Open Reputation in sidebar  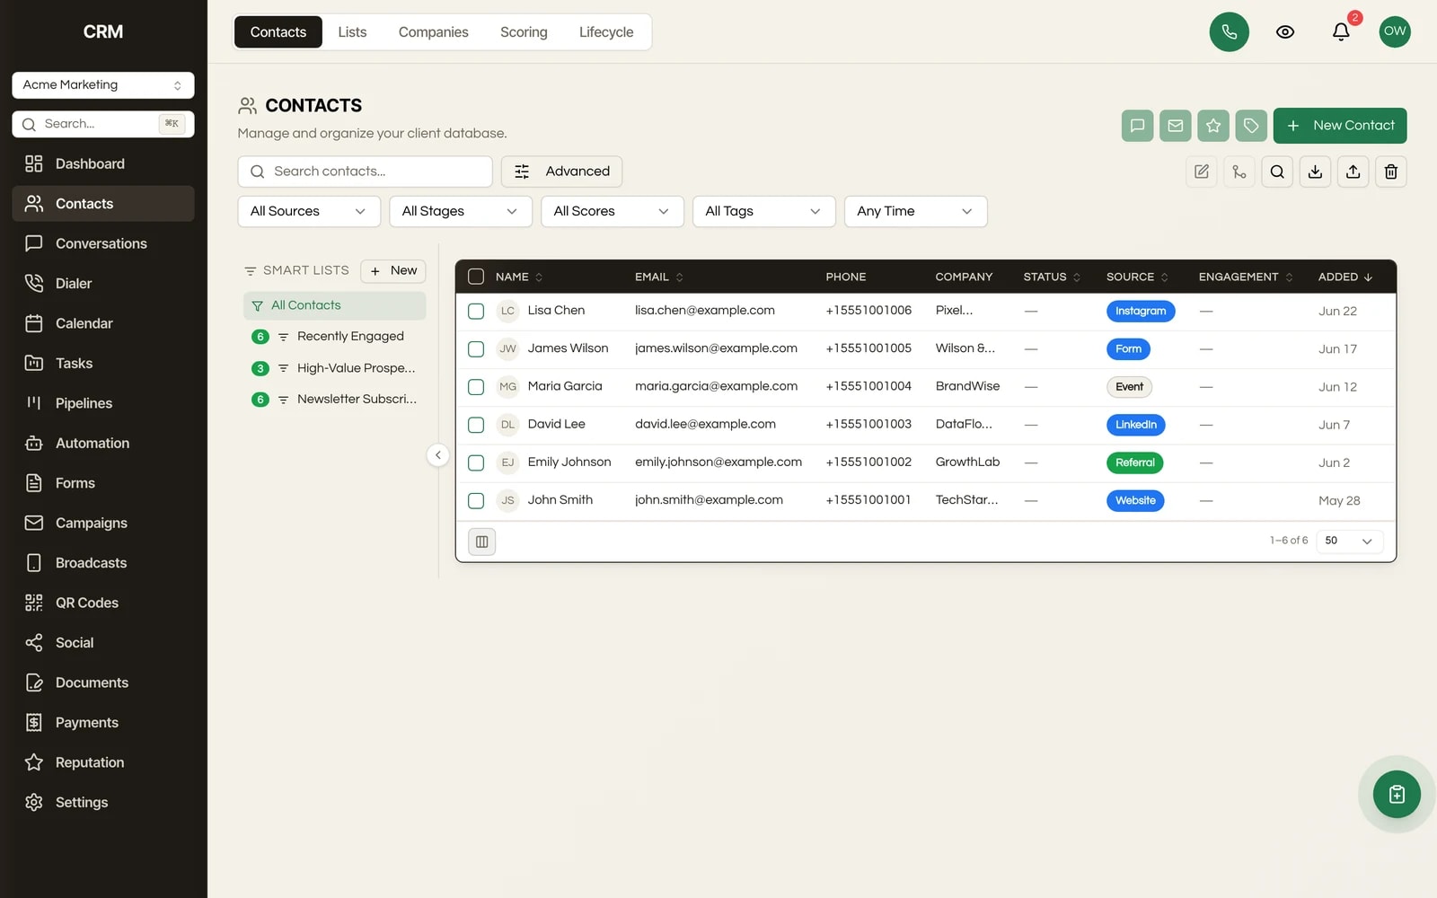coord(103,762)
